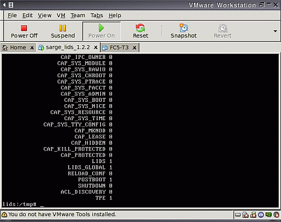Click the CAP_IPC_OWNER line
Image resolution: width=281 pixels, height=222 pixels.
pyautogui.click(x=87, y=57)
